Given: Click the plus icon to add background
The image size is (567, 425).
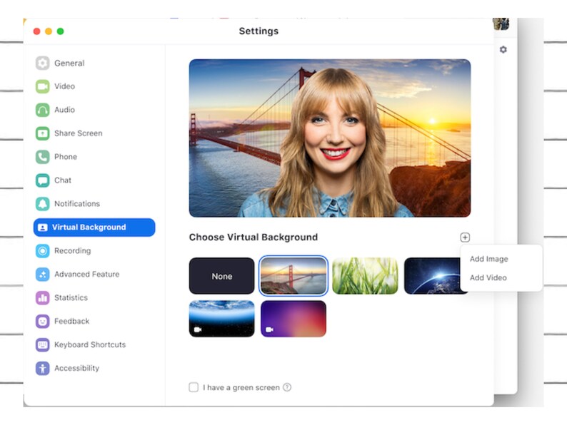Looking at the screenshot, I should tap(465, 237).
